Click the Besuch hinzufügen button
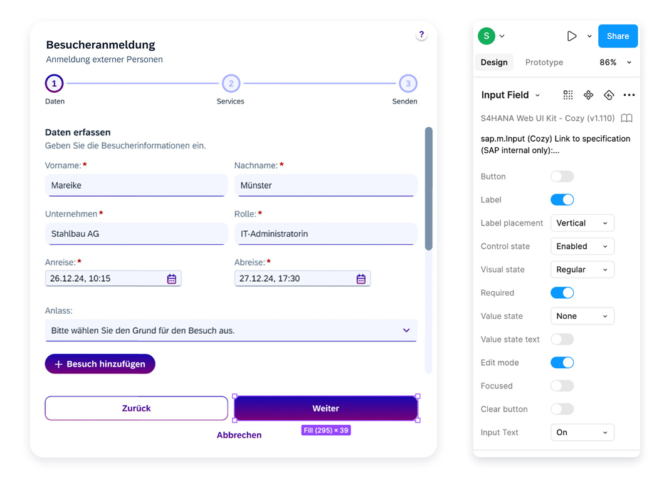Viewport: 664px width, 481px height. 100,364
